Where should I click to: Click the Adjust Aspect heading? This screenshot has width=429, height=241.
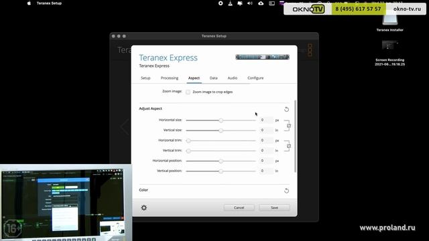pyautogui.click(x=150, y=108)
